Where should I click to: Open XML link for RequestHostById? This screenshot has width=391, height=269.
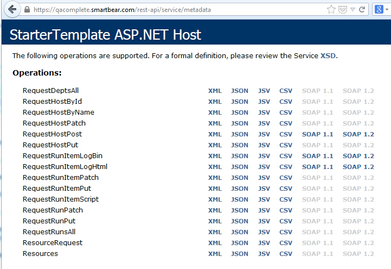(215, 102)
